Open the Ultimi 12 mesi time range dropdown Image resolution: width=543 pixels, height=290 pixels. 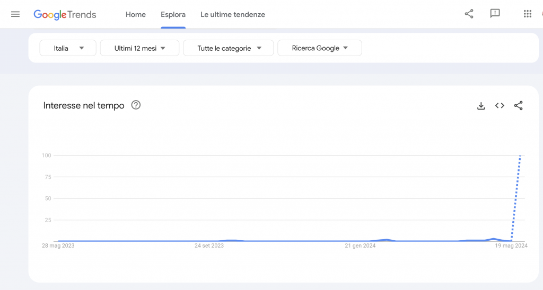pyautogui.click(x=139, y=48)
